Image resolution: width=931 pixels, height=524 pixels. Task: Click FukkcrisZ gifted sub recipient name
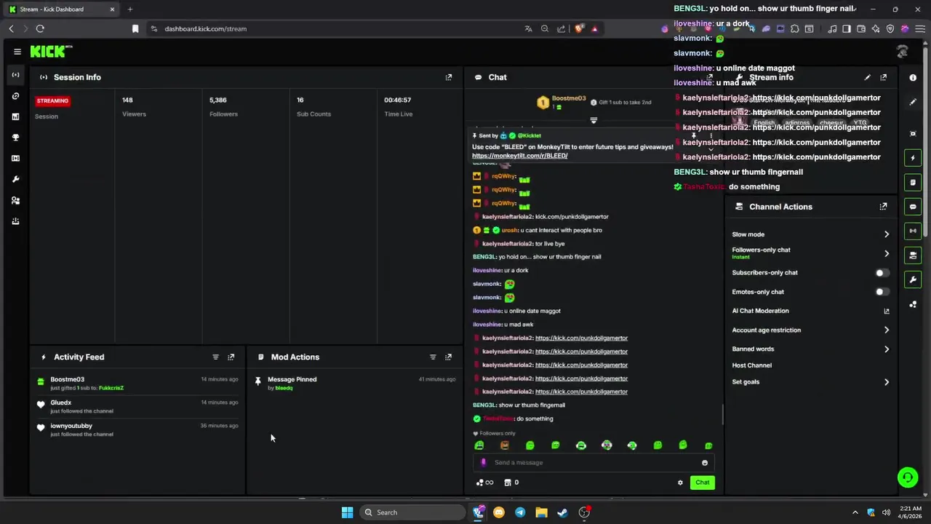click(x=111, y=388)
